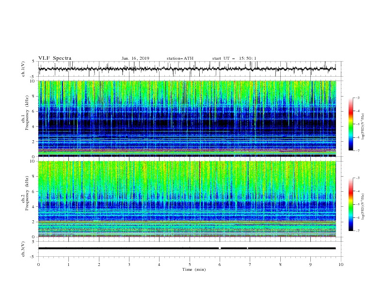Screen dimensions: 384x297
Task: Click the '2' kHz tick on ch.1 spectrogram
Action: click(34, 141)
